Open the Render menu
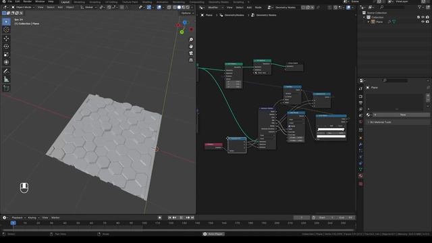 [27, 1]
